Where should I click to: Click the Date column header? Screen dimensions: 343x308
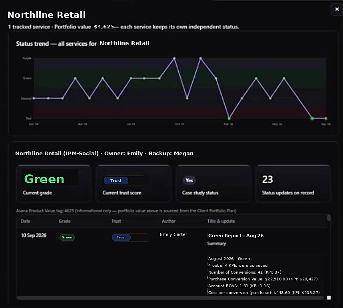(x=26, y=221)
